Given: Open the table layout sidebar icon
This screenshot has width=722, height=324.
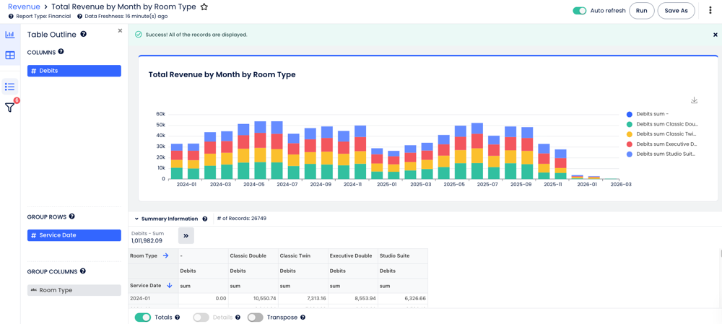Looking at the screenshot, I should pos(10,56).
